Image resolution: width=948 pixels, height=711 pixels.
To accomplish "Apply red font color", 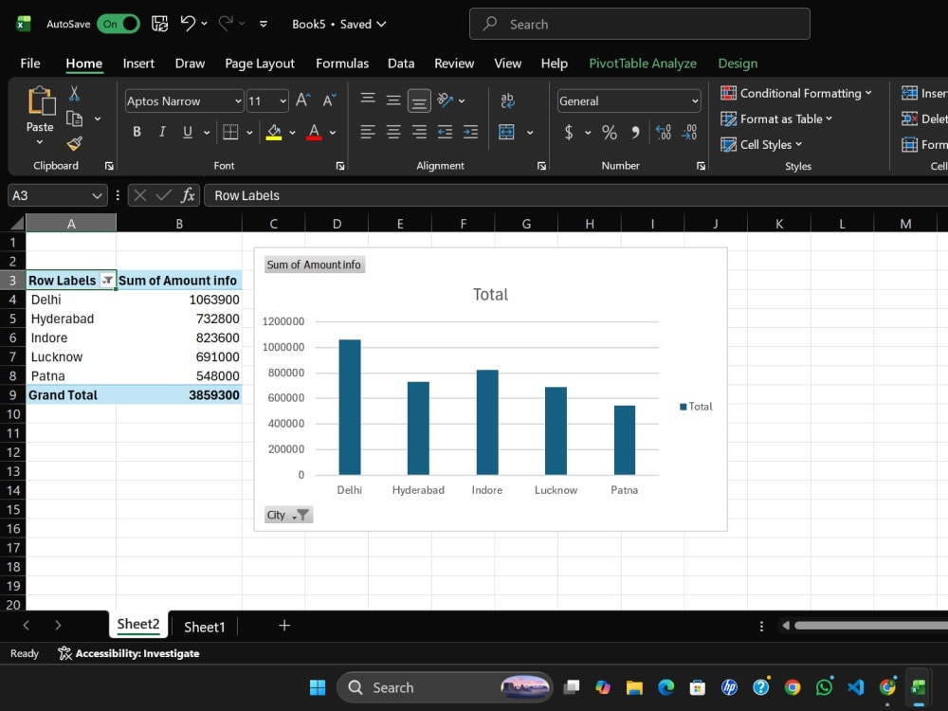I will click(314, 132).
